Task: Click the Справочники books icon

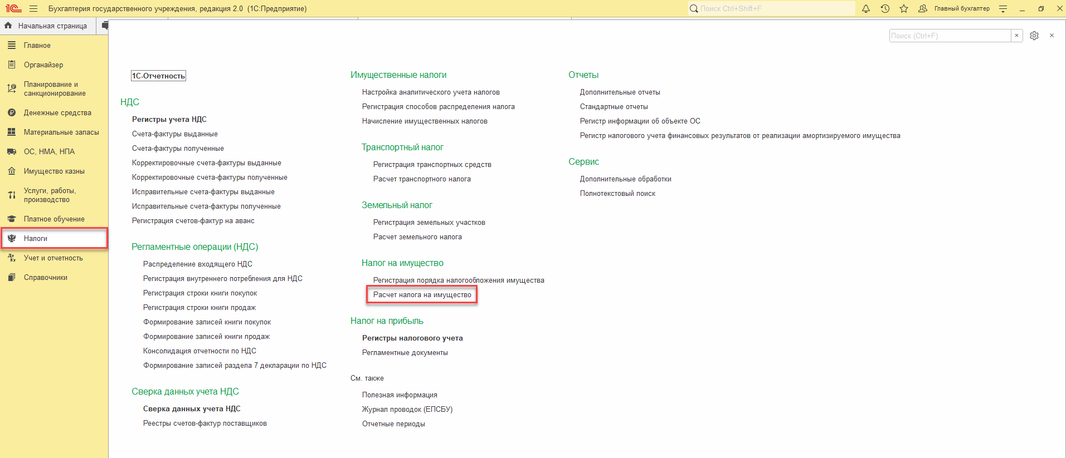Action: tap(12, 277)
